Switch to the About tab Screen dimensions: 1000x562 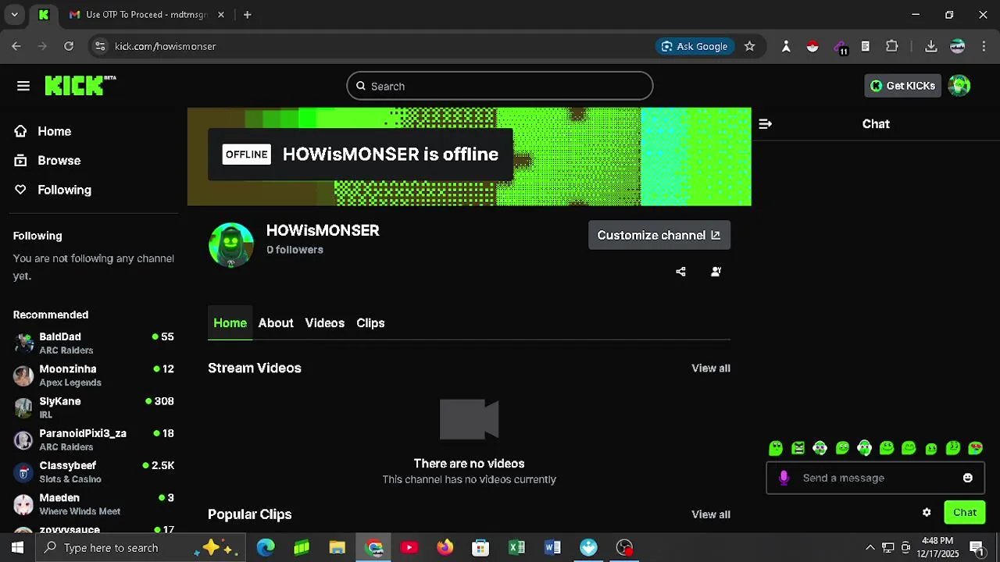click(x=276, y=323)
